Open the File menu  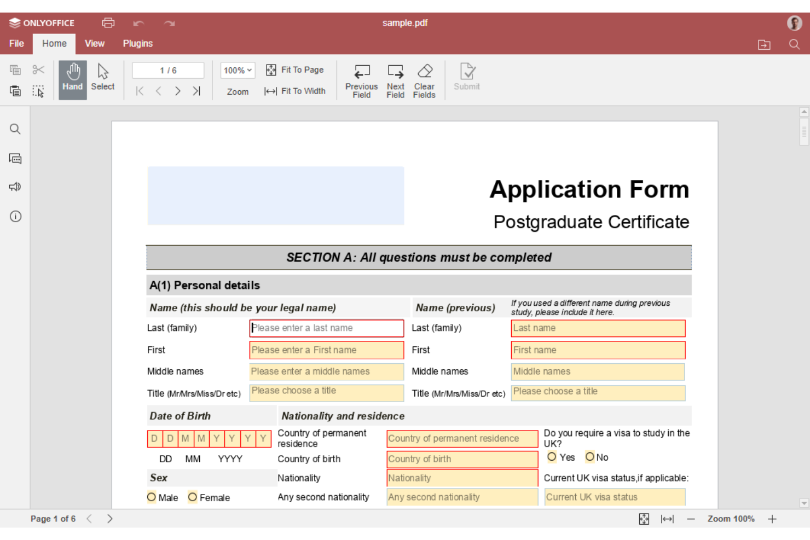(x=16, y=43)
